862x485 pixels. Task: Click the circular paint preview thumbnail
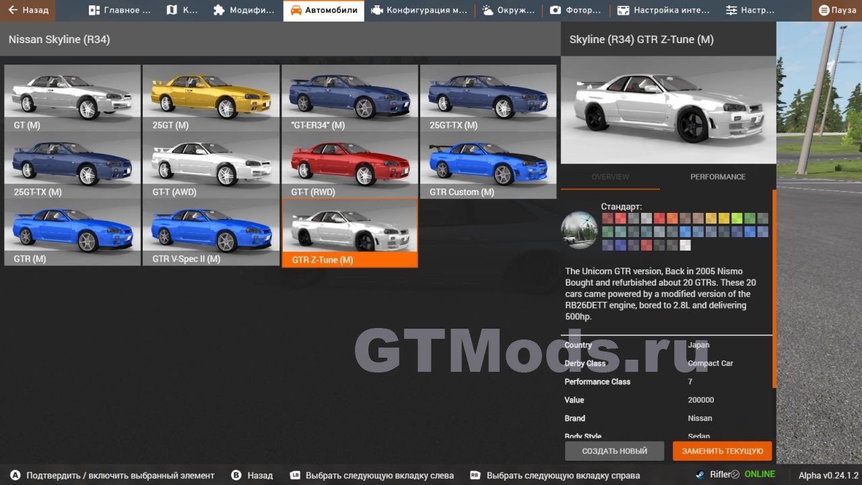click(x=580, y=230)
